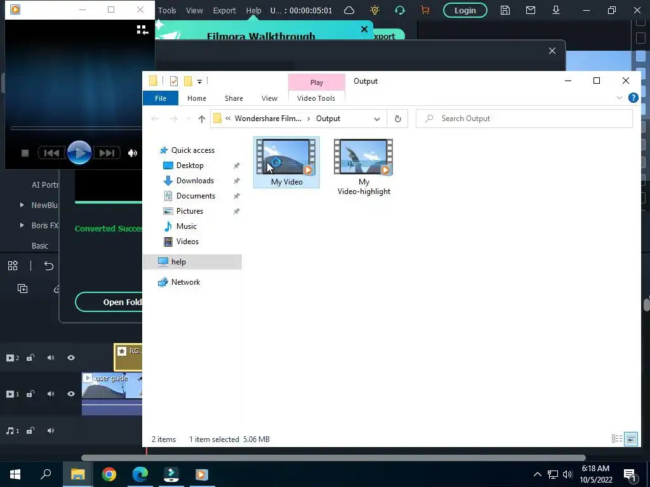Mute video track 2 audio
The height and width of the screenshot is (487, 650).
(51, 358)
